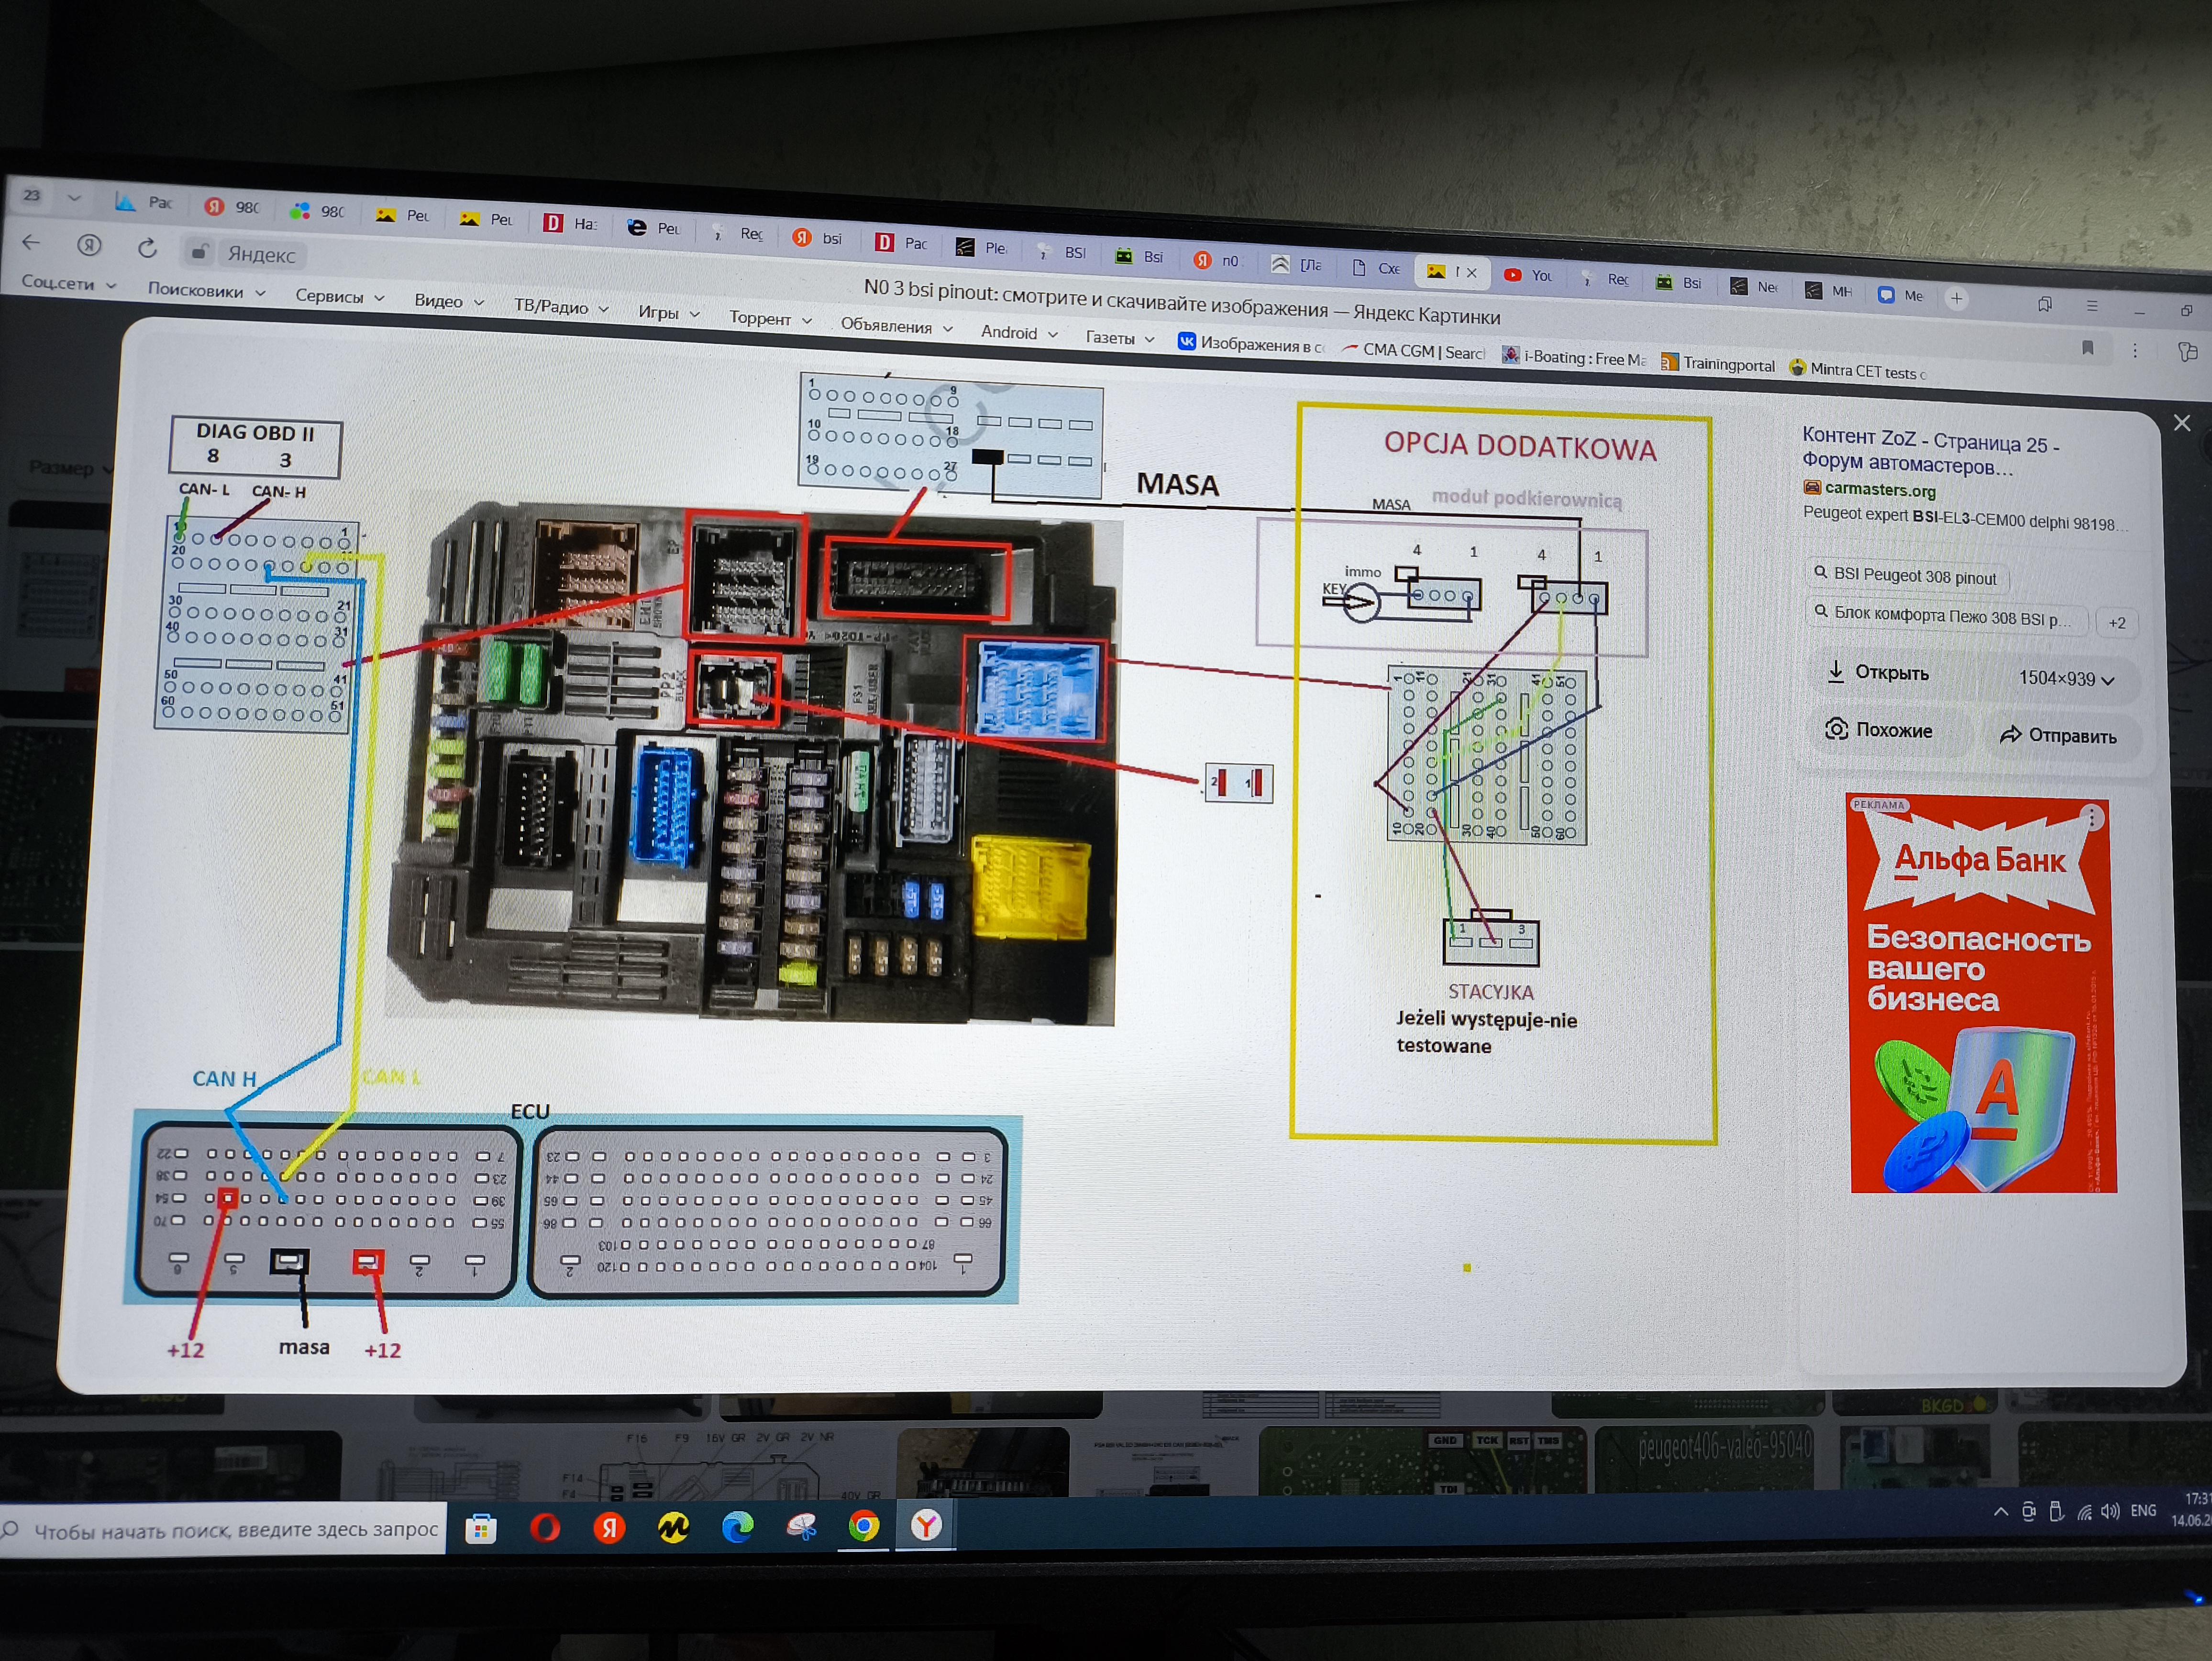Screen dimensions: 2212x1661
Task: Open the Контент ZoZ forum page title link
Action: point(1930,451)
